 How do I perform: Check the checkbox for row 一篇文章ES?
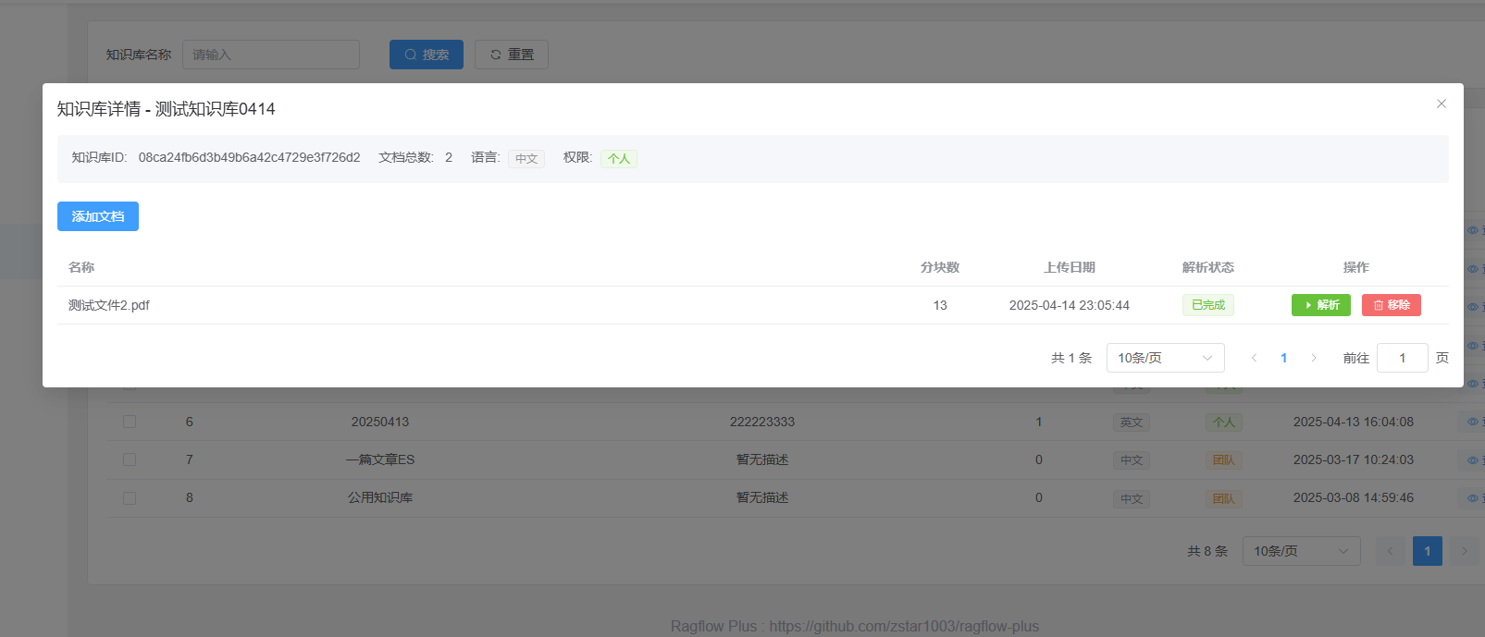click(130, 459)
